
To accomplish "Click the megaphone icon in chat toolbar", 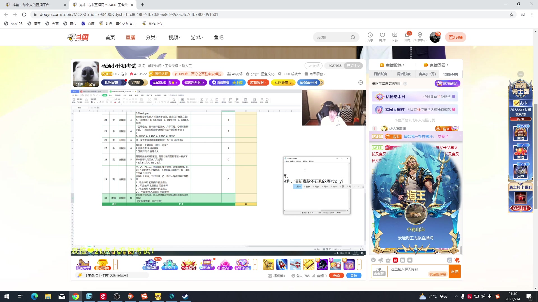I will tap(381, 260).
